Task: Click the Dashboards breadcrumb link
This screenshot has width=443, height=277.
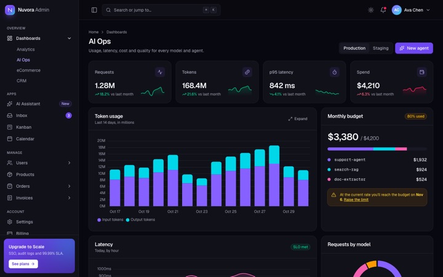Action: [117, 32]
